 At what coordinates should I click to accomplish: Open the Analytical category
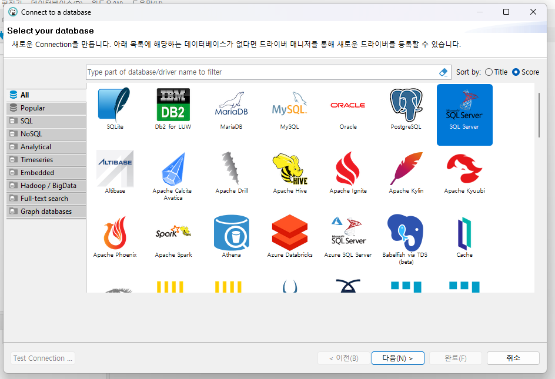[x=46, y=146]
